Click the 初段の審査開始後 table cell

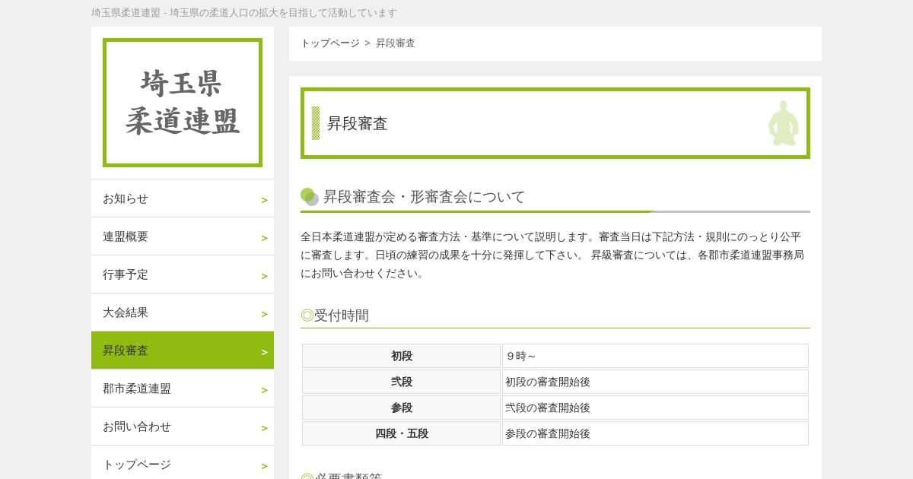(655, 382)
